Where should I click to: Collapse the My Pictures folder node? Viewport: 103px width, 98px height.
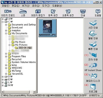pyautogui.click(x=9, y=45)
